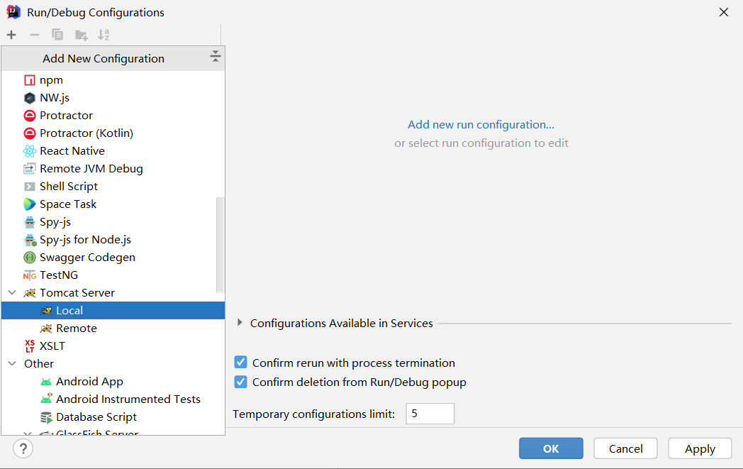The image size is (743, 469).
Task: Collapse the Tomcat Server tree node
Action: (x=12, y=292)
